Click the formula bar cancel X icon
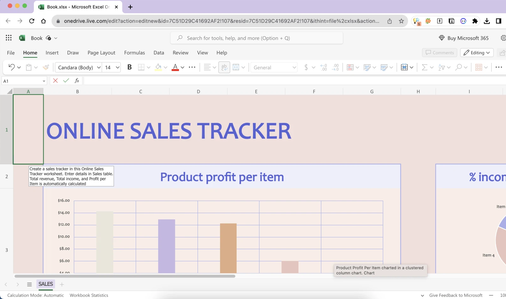The height and width of the screenshot is (299, 506). coord(55,81)
